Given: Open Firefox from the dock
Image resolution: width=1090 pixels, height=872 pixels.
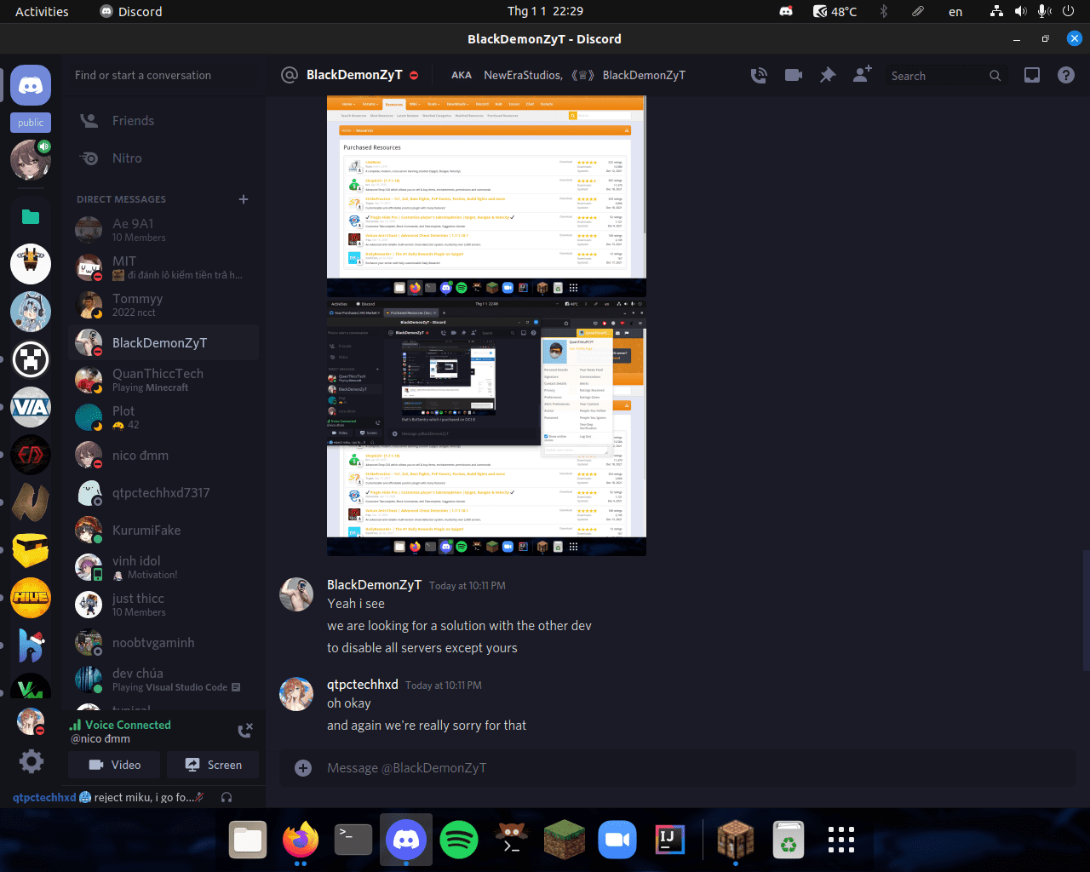Looking at the screenshot, I should click(x=301, y=840).
